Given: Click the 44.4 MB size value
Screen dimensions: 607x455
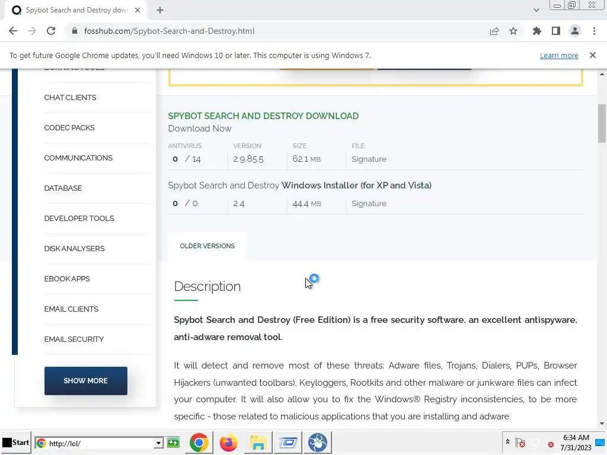Looking at the screenshot, I should 306,204.
